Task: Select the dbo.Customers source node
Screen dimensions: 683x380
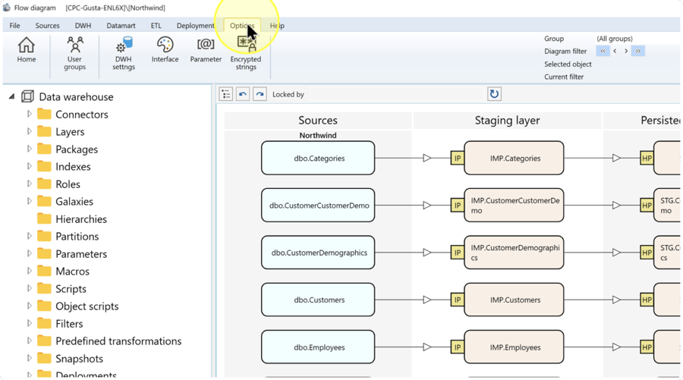Action: click(x=318, y=300)
